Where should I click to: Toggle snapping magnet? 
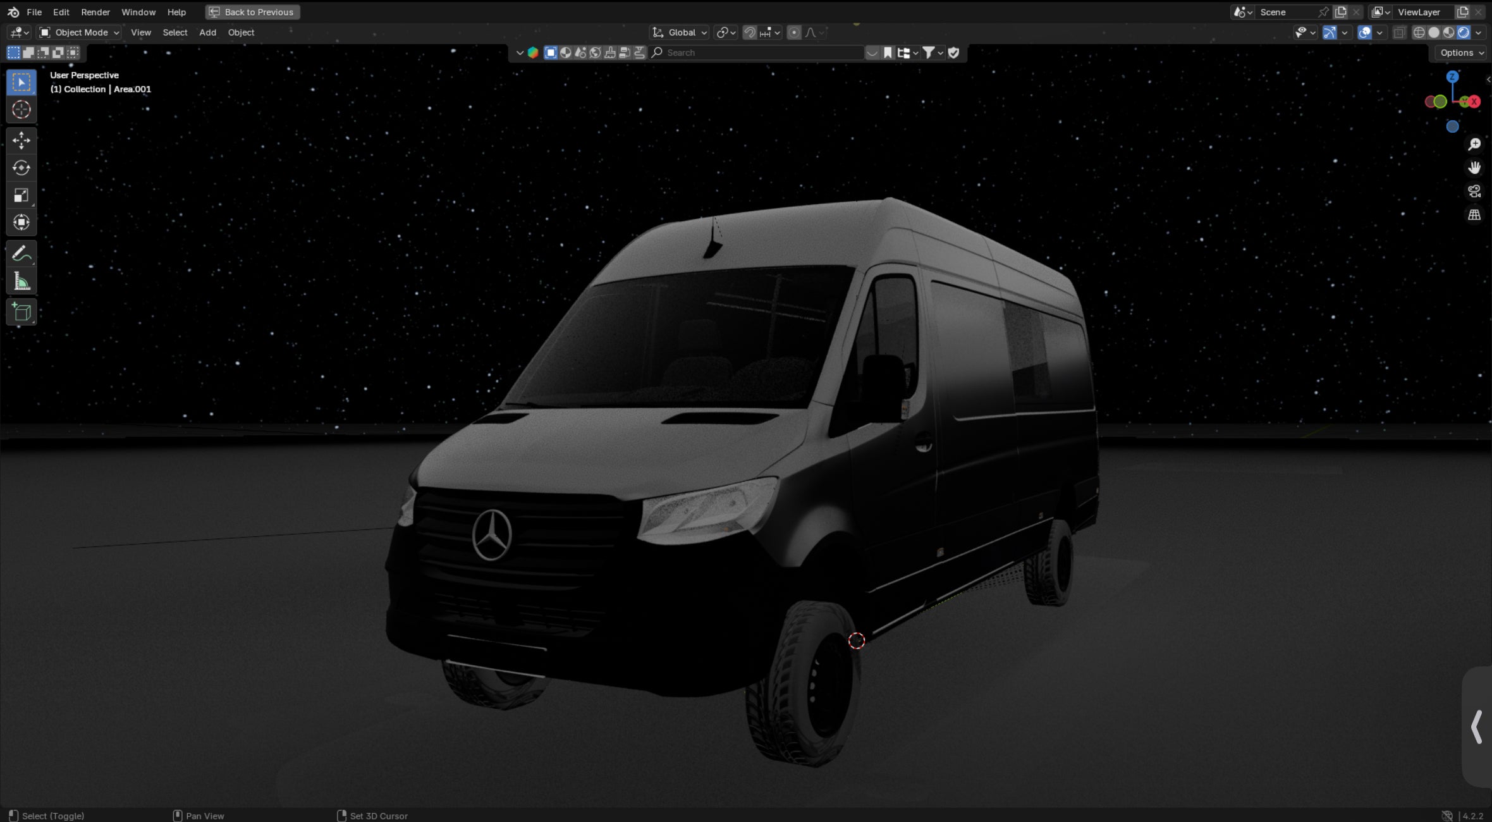coord(750,32)
